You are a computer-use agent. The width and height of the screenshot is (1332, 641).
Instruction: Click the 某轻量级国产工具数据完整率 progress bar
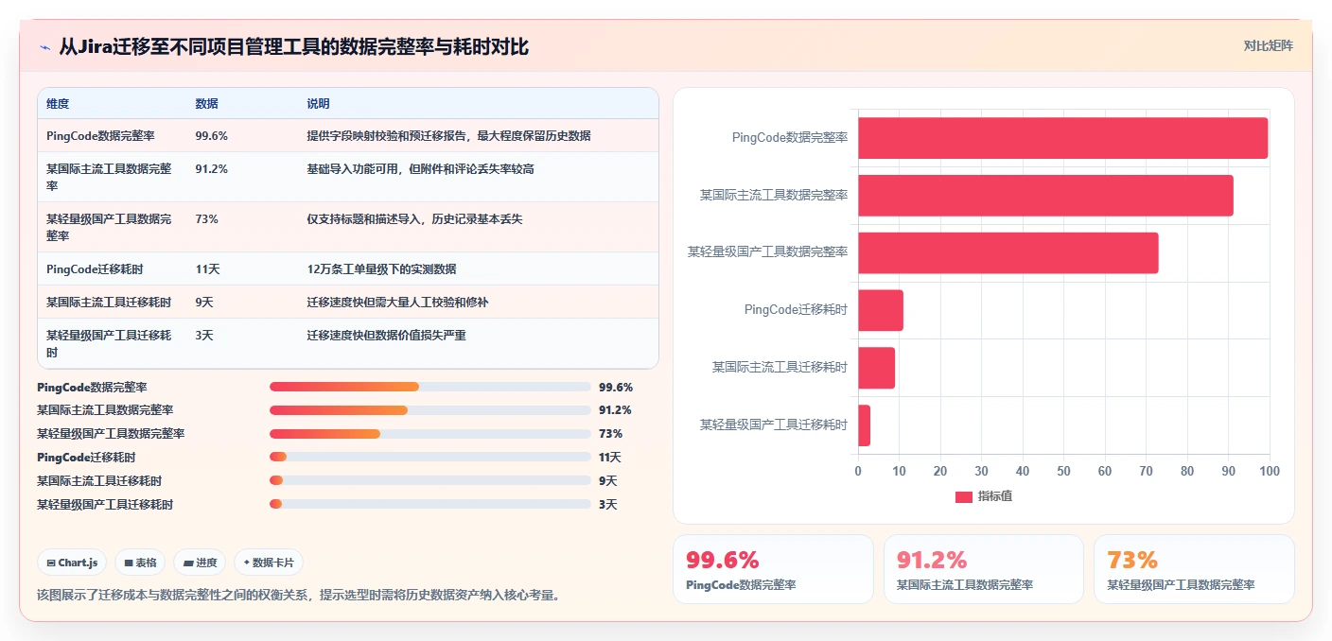(x=429, y=434)
